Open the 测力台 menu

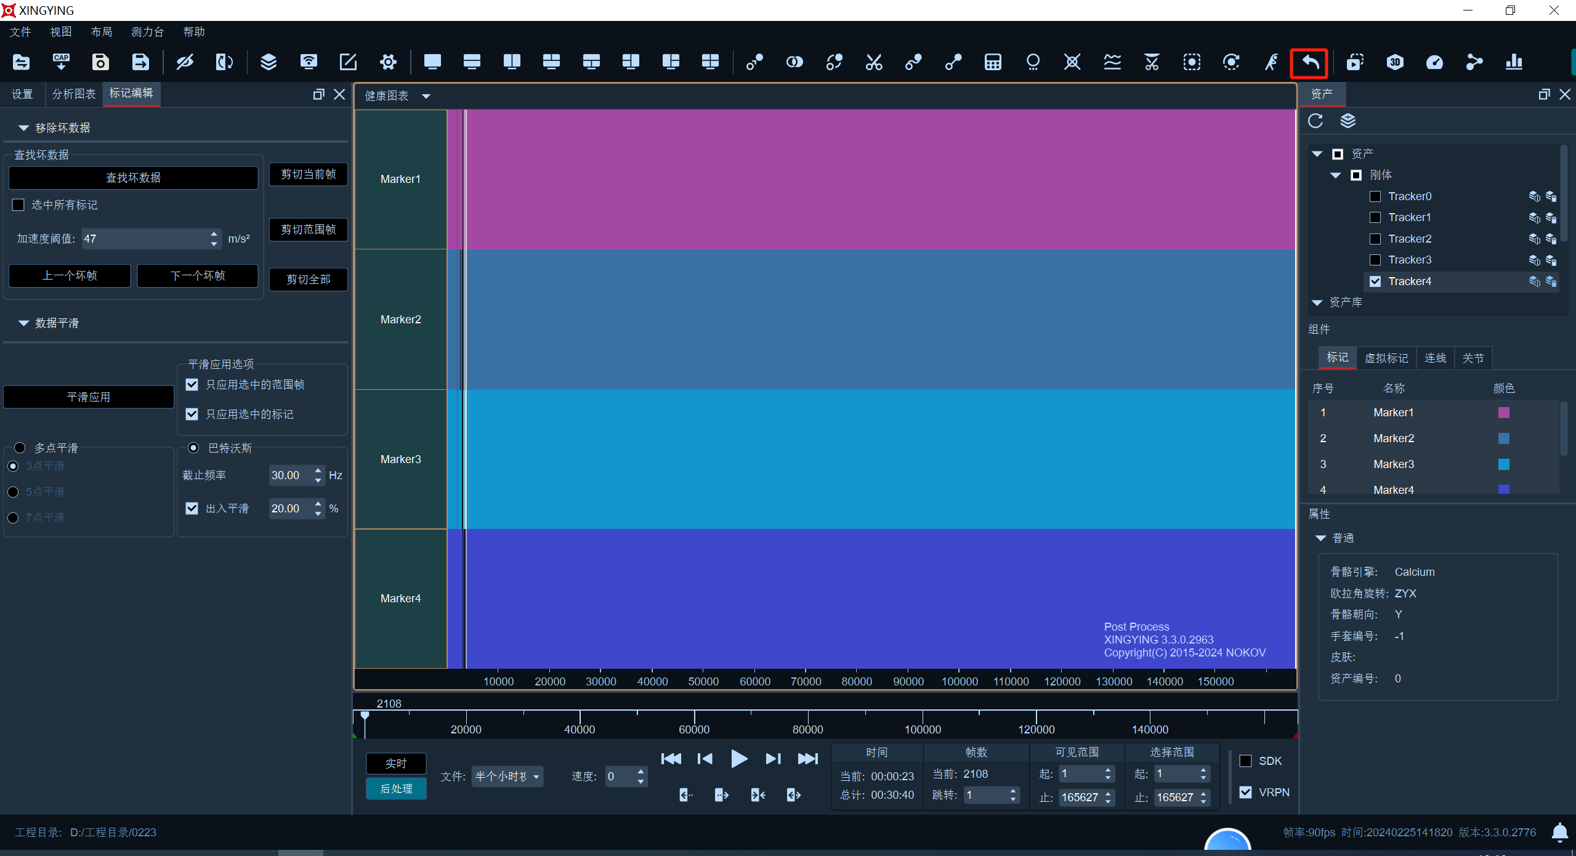tap(147, 32)
